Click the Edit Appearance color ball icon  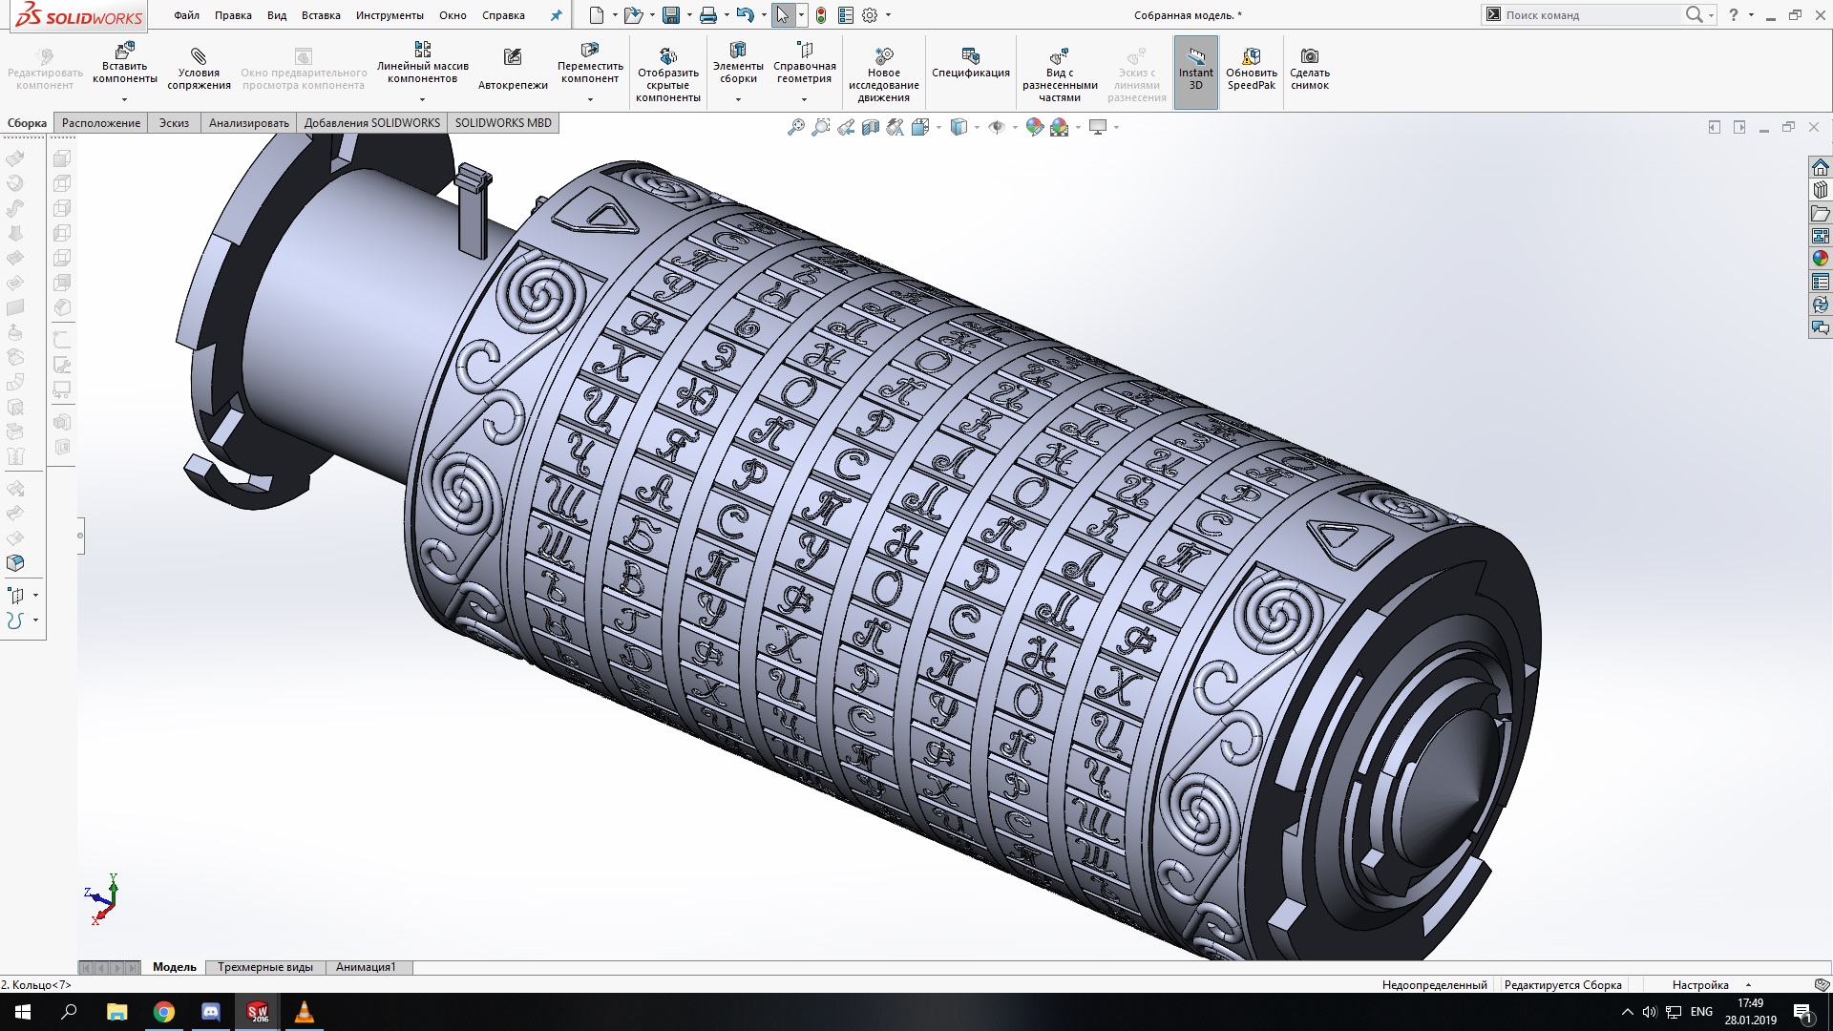[1034, 127]
